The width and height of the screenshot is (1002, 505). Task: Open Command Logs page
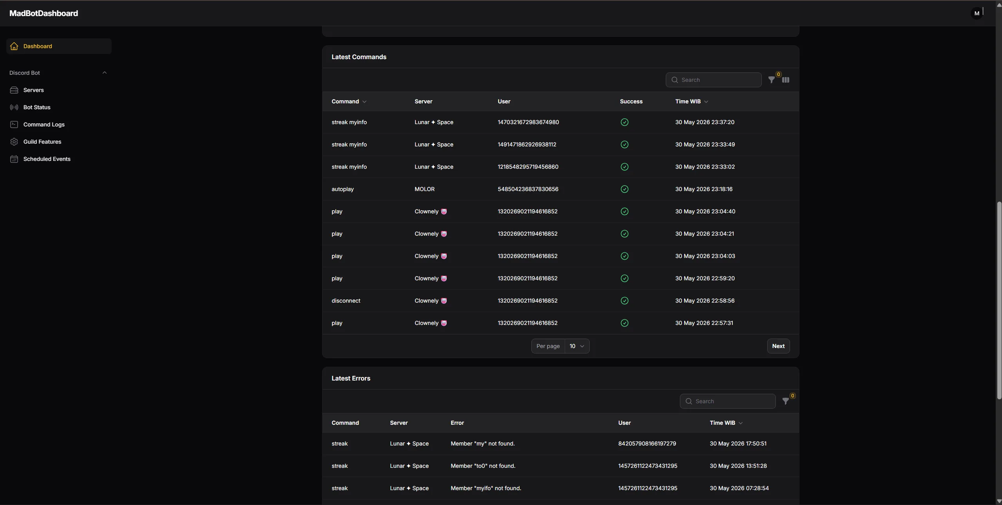pyautogui.click(x=59, y=124)
